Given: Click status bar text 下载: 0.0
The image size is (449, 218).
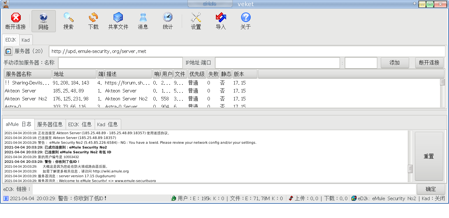Looking at the screenshot, I should click(336, 199).
